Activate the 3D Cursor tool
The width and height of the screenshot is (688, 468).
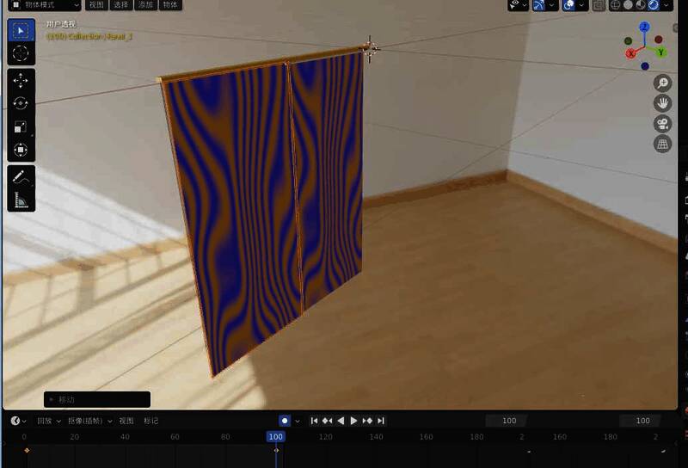pos(21,53)
